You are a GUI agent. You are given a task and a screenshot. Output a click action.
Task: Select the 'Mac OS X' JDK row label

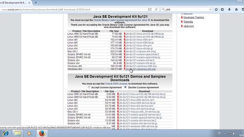tap(72, 51)
